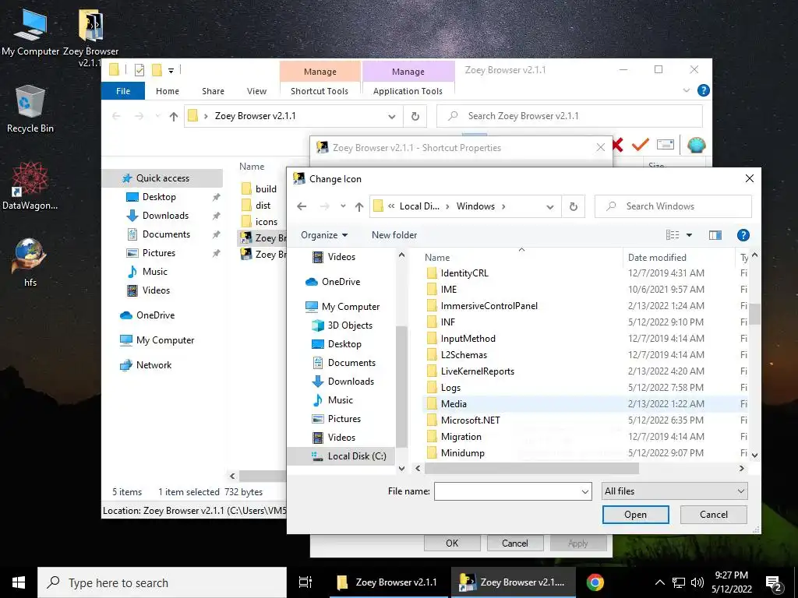Select the Media folder

point(585,404)
